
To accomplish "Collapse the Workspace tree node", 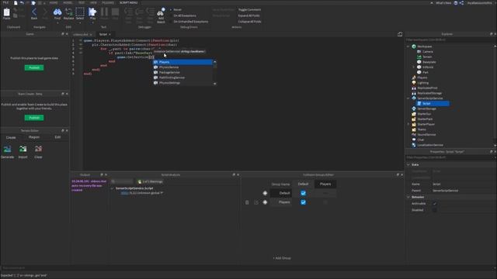I will [408, 46].
